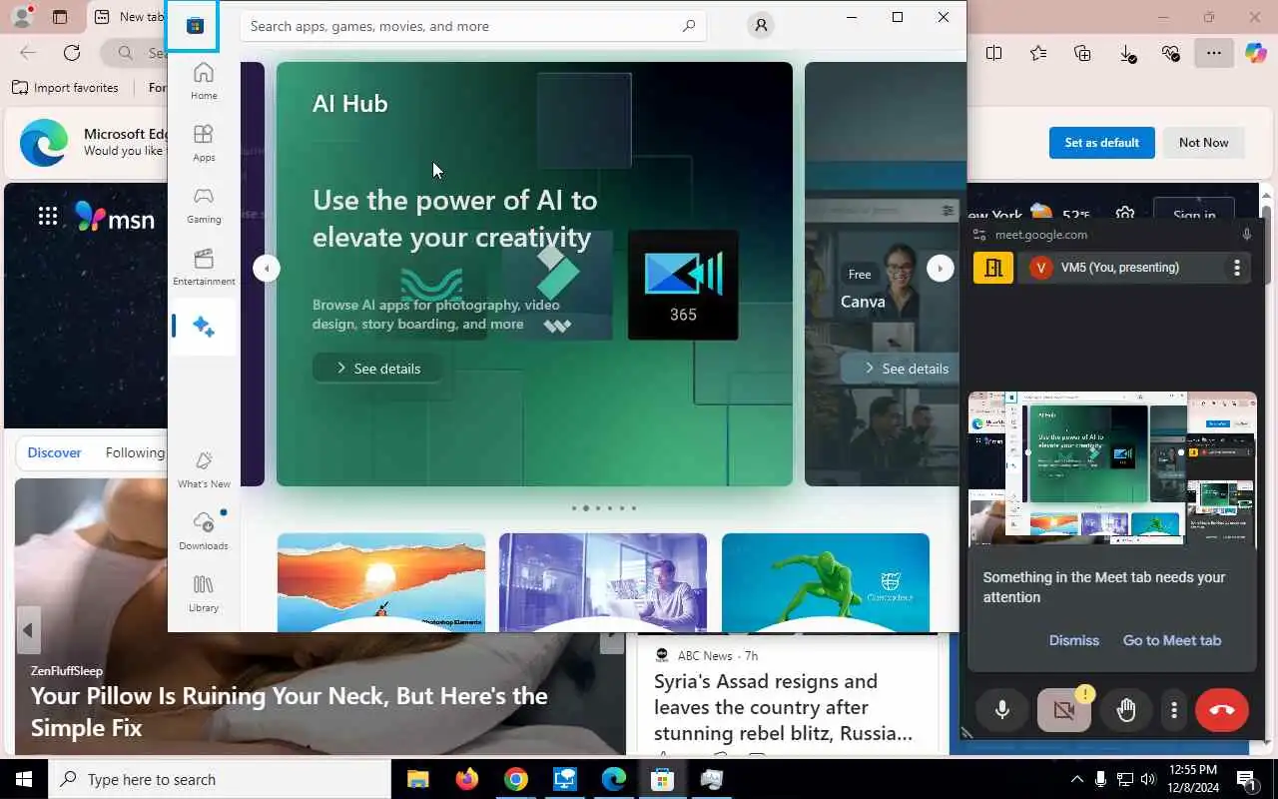Click Set as default in Edge banner
The height and width of the screenshot is (799, 1278).
tap(1101, 143)
